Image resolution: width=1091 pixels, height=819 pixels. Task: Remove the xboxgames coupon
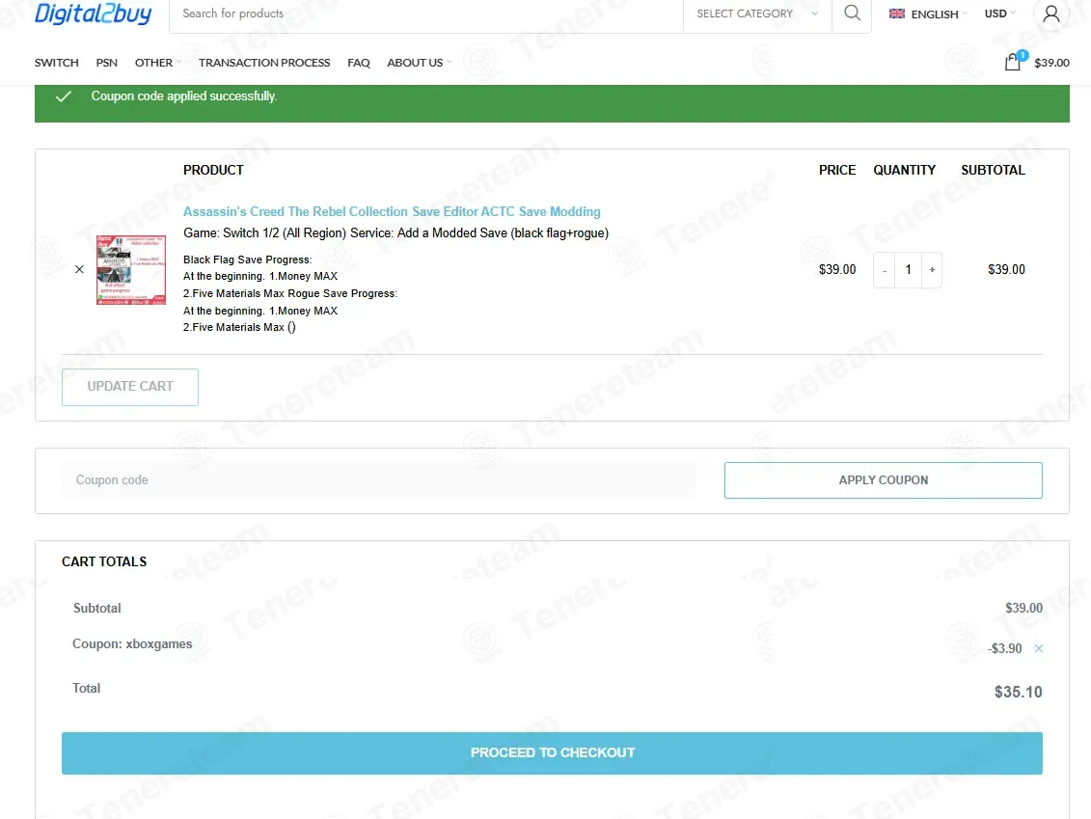tap(1038, 648)
